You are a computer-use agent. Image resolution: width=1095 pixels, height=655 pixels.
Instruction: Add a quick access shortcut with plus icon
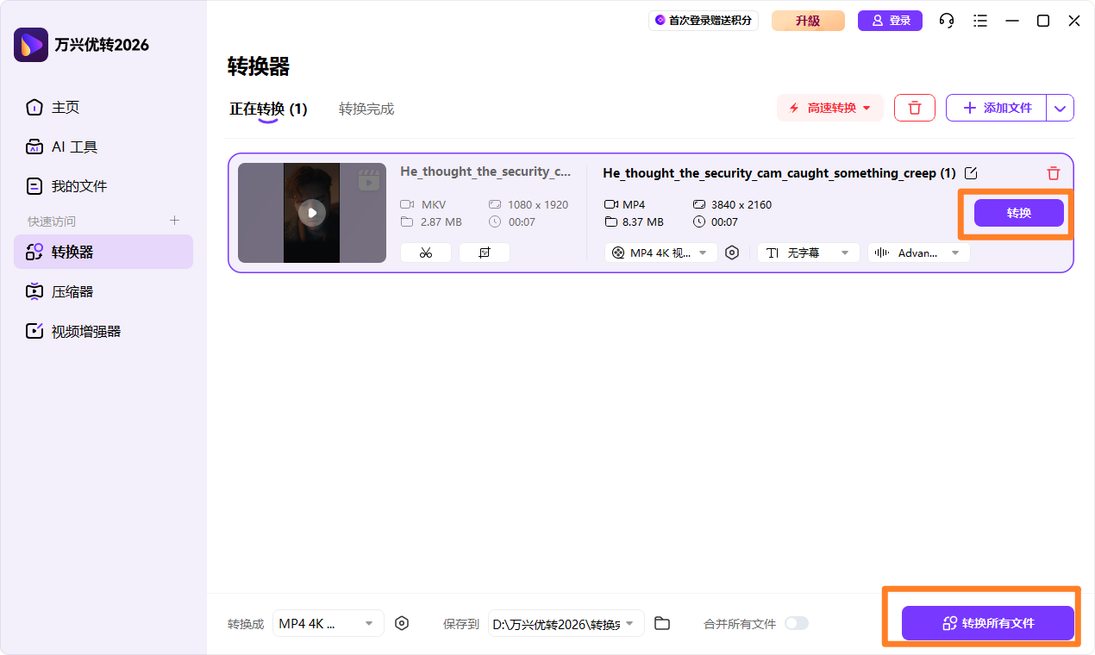[174, 221]
